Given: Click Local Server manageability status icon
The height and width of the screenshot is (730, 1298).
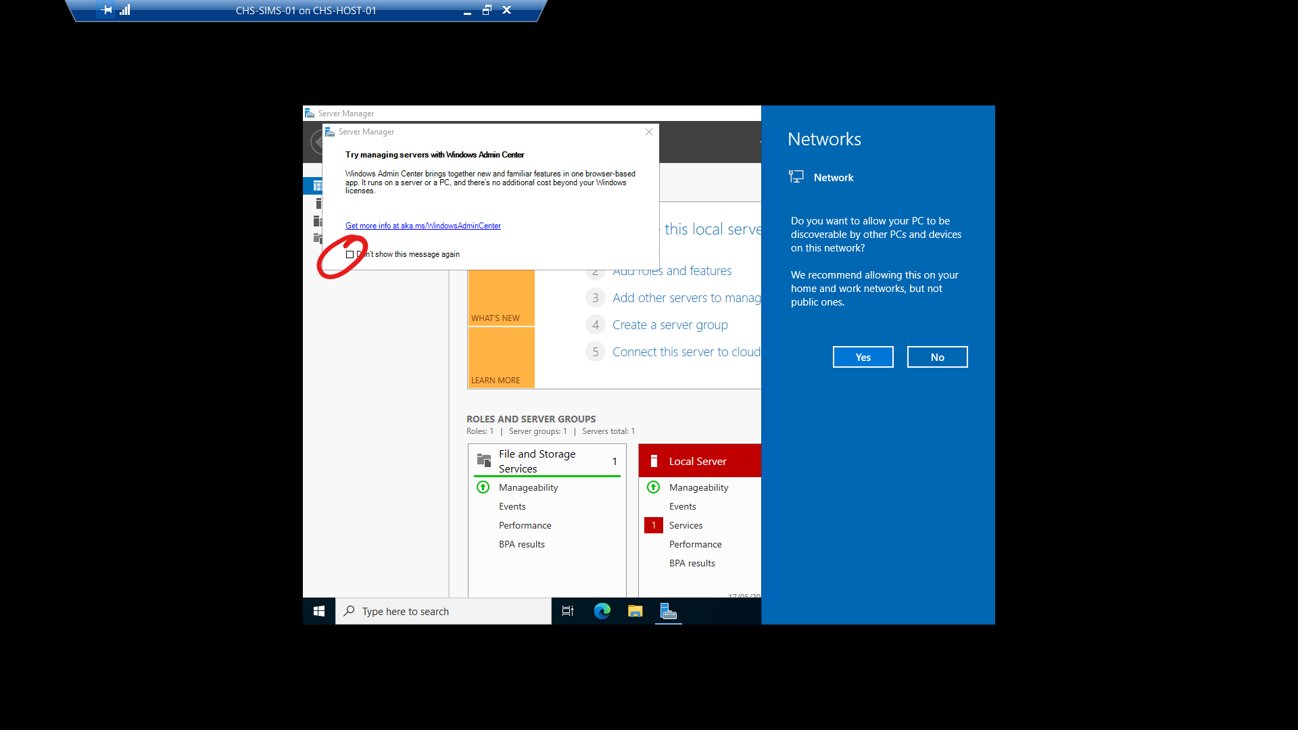Looking at the screenshot, I should pos(653,487).
